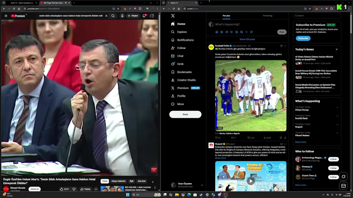Play the Football Critix football video
The width and height of the screenshot is (353, 198).
click(251, 96)
